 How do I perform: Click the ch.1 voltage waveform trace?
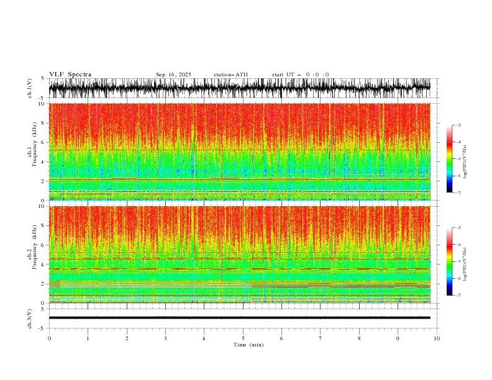[x=240, y=88]
